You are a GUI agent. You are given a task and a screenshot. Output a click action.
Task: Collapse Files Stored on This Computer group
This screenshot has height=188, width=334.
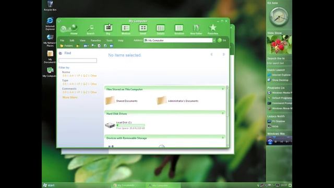tap(223, 89)
